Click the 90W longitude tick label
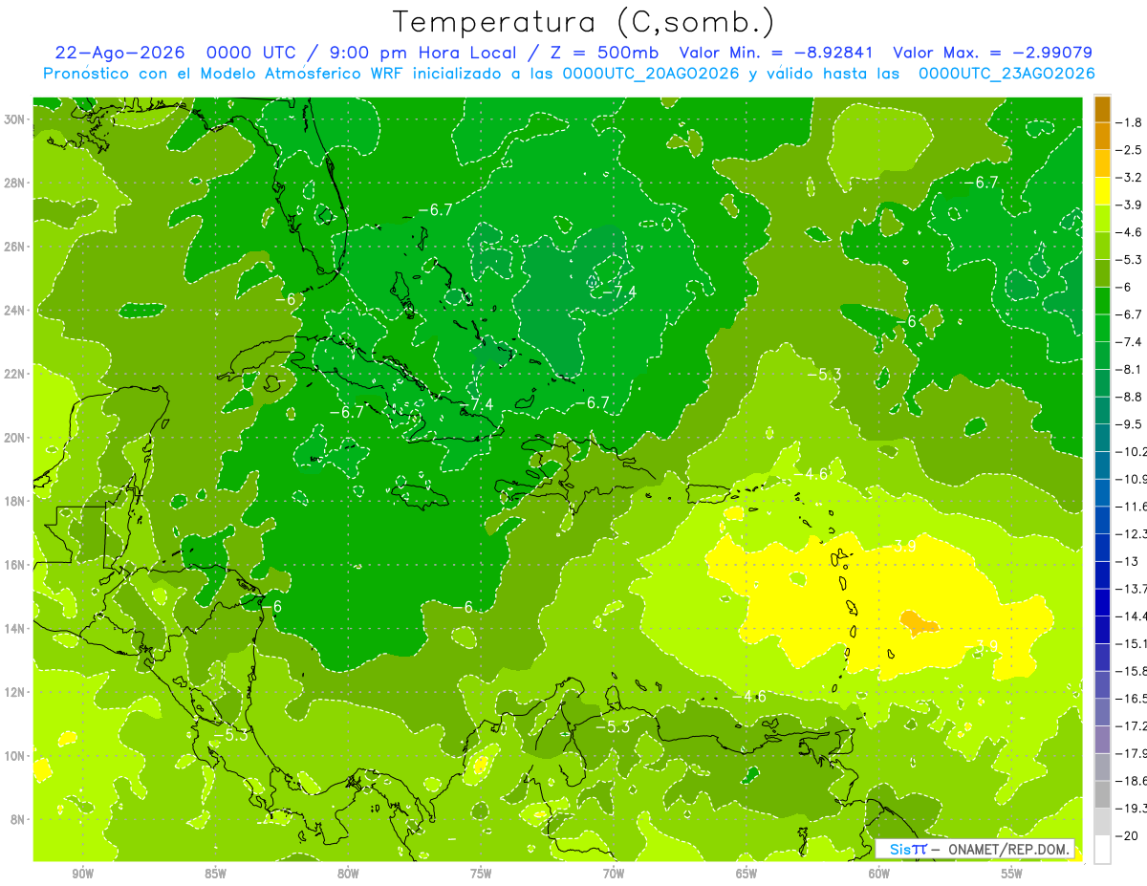This screenshot has width=1147, height=886. pyautogui.click(x=82, y=875)
